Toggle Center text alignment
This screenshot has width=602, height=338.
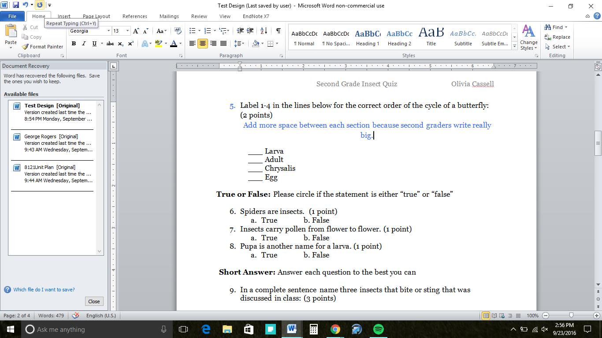click(x=203, y=44)
